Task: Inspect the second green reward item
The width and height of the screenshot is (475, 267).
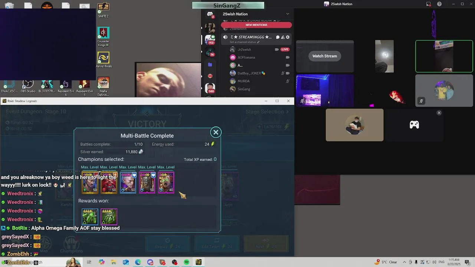Action: point(109,217)
